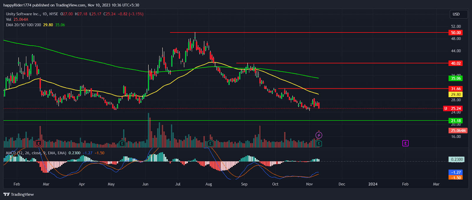Click the earnings marker in early November
Screen dimensions: 472x200
point(319,143)
